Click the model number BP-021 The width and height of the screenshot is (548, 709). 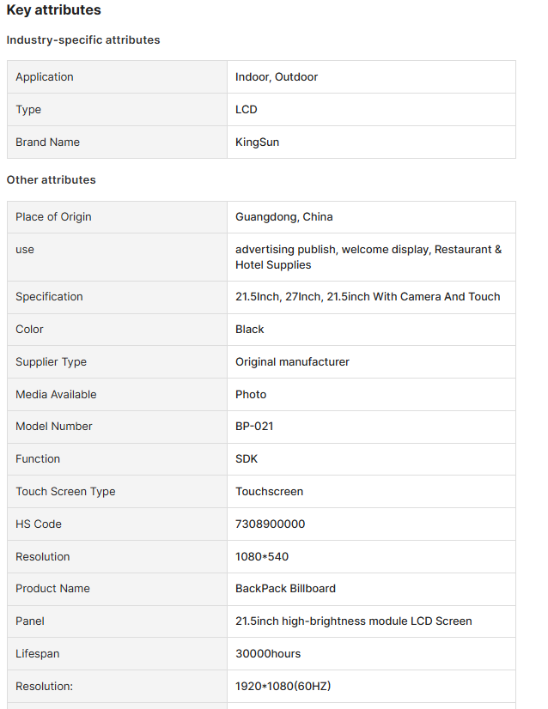(254, 426)
